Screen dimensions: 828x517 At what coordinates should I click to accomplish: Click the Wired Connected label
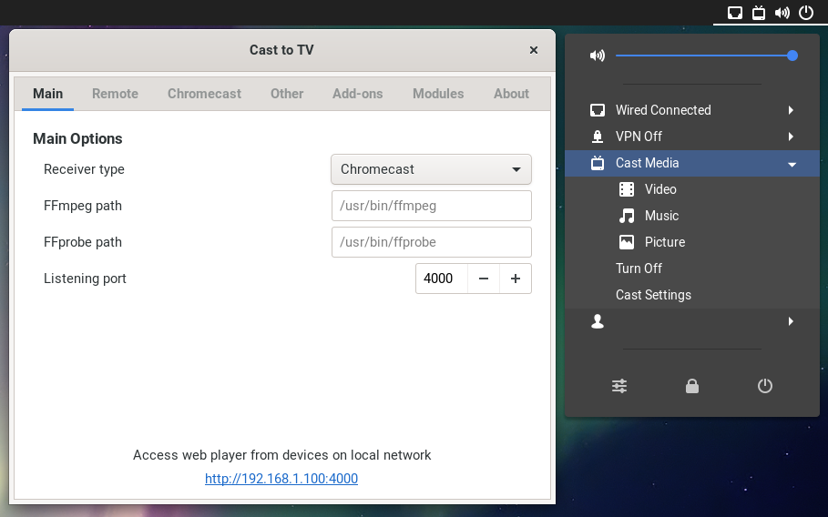point(663,110)
